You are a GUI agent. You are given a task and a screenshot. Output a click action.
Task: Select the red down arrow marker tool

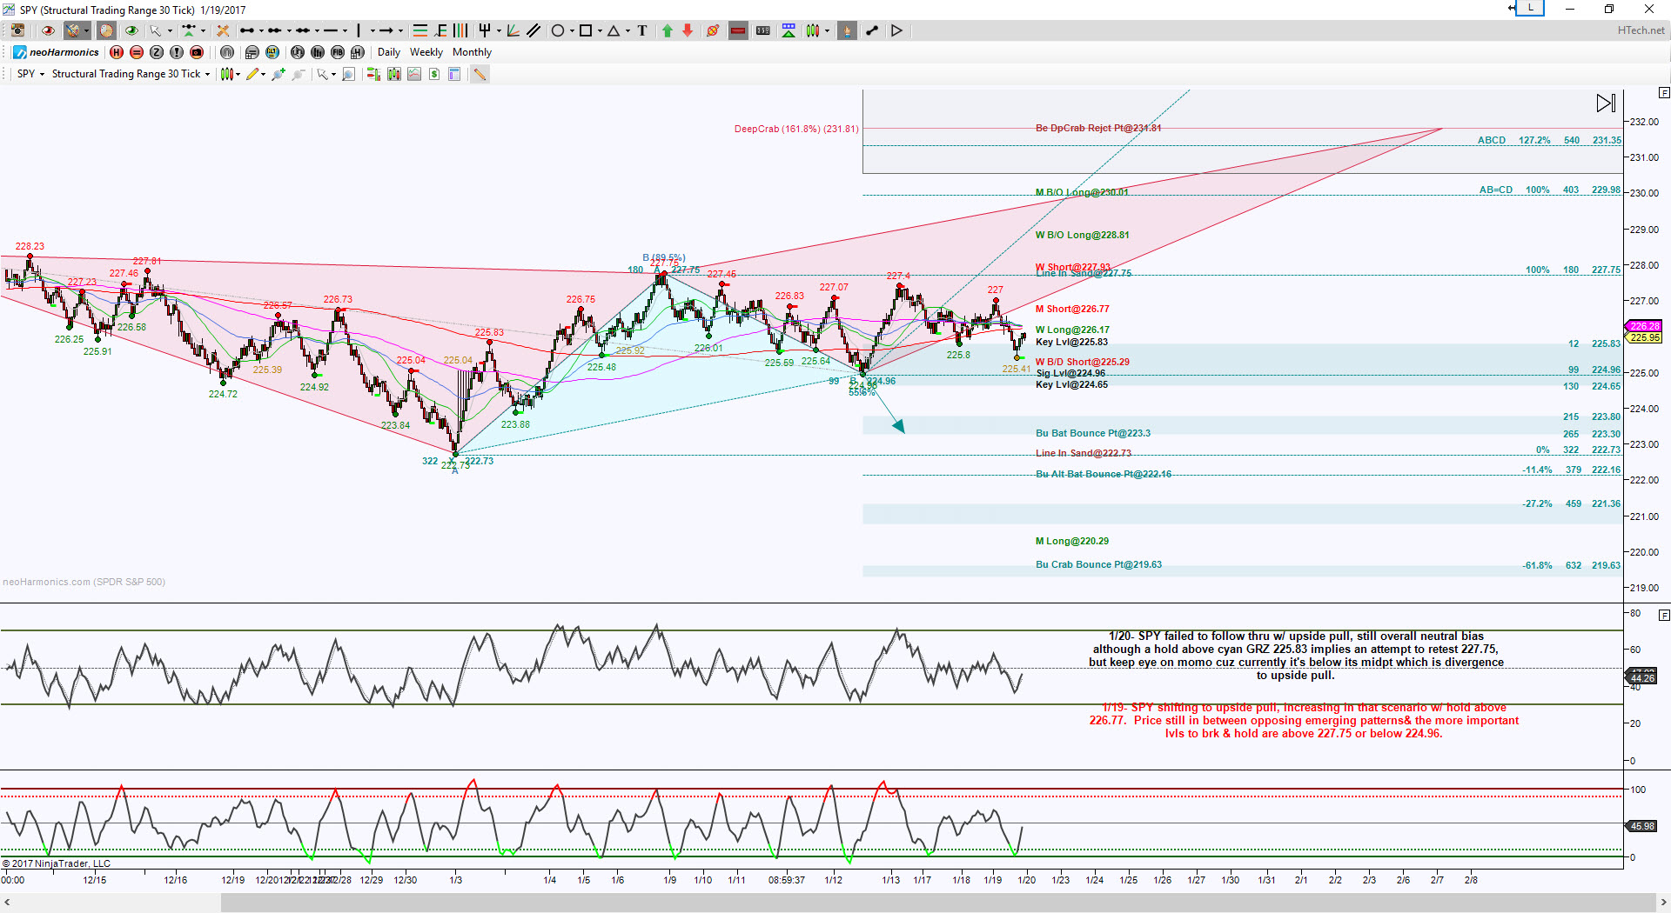point(688,30)
